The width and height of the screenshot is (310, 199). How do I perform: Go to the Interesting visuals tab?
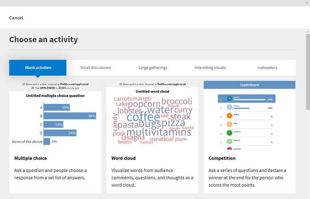coord(210,68)
